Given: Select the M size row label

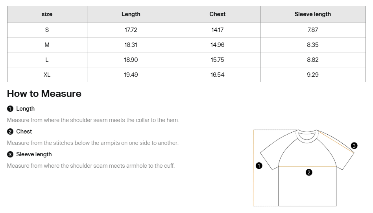Looking at the screenshot, I should [47, 45].
